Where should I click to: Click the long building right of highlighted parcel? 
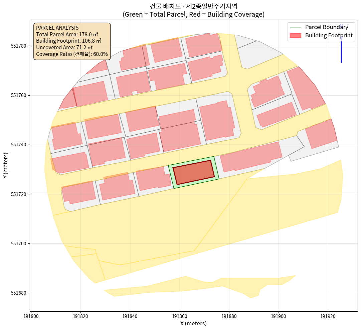(x=250, y=157)
